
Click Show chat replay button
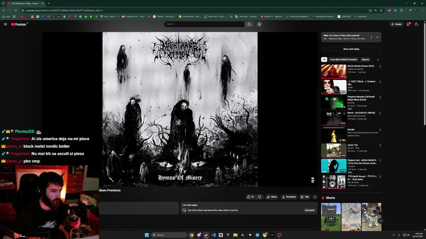[351, 49]
